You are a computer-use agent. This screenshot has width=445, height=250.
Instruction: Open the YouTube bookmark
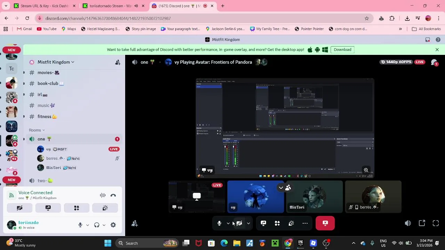47,29
